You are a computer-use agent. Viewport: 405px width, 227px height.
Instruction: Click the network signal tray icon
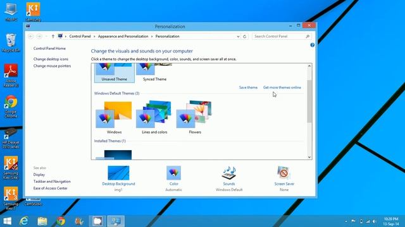pos(368,221)
